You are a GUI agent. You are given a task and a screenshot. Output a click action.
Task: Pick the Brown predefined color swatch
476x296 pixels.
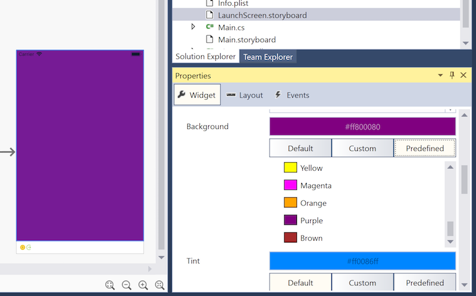click(290, 238)
